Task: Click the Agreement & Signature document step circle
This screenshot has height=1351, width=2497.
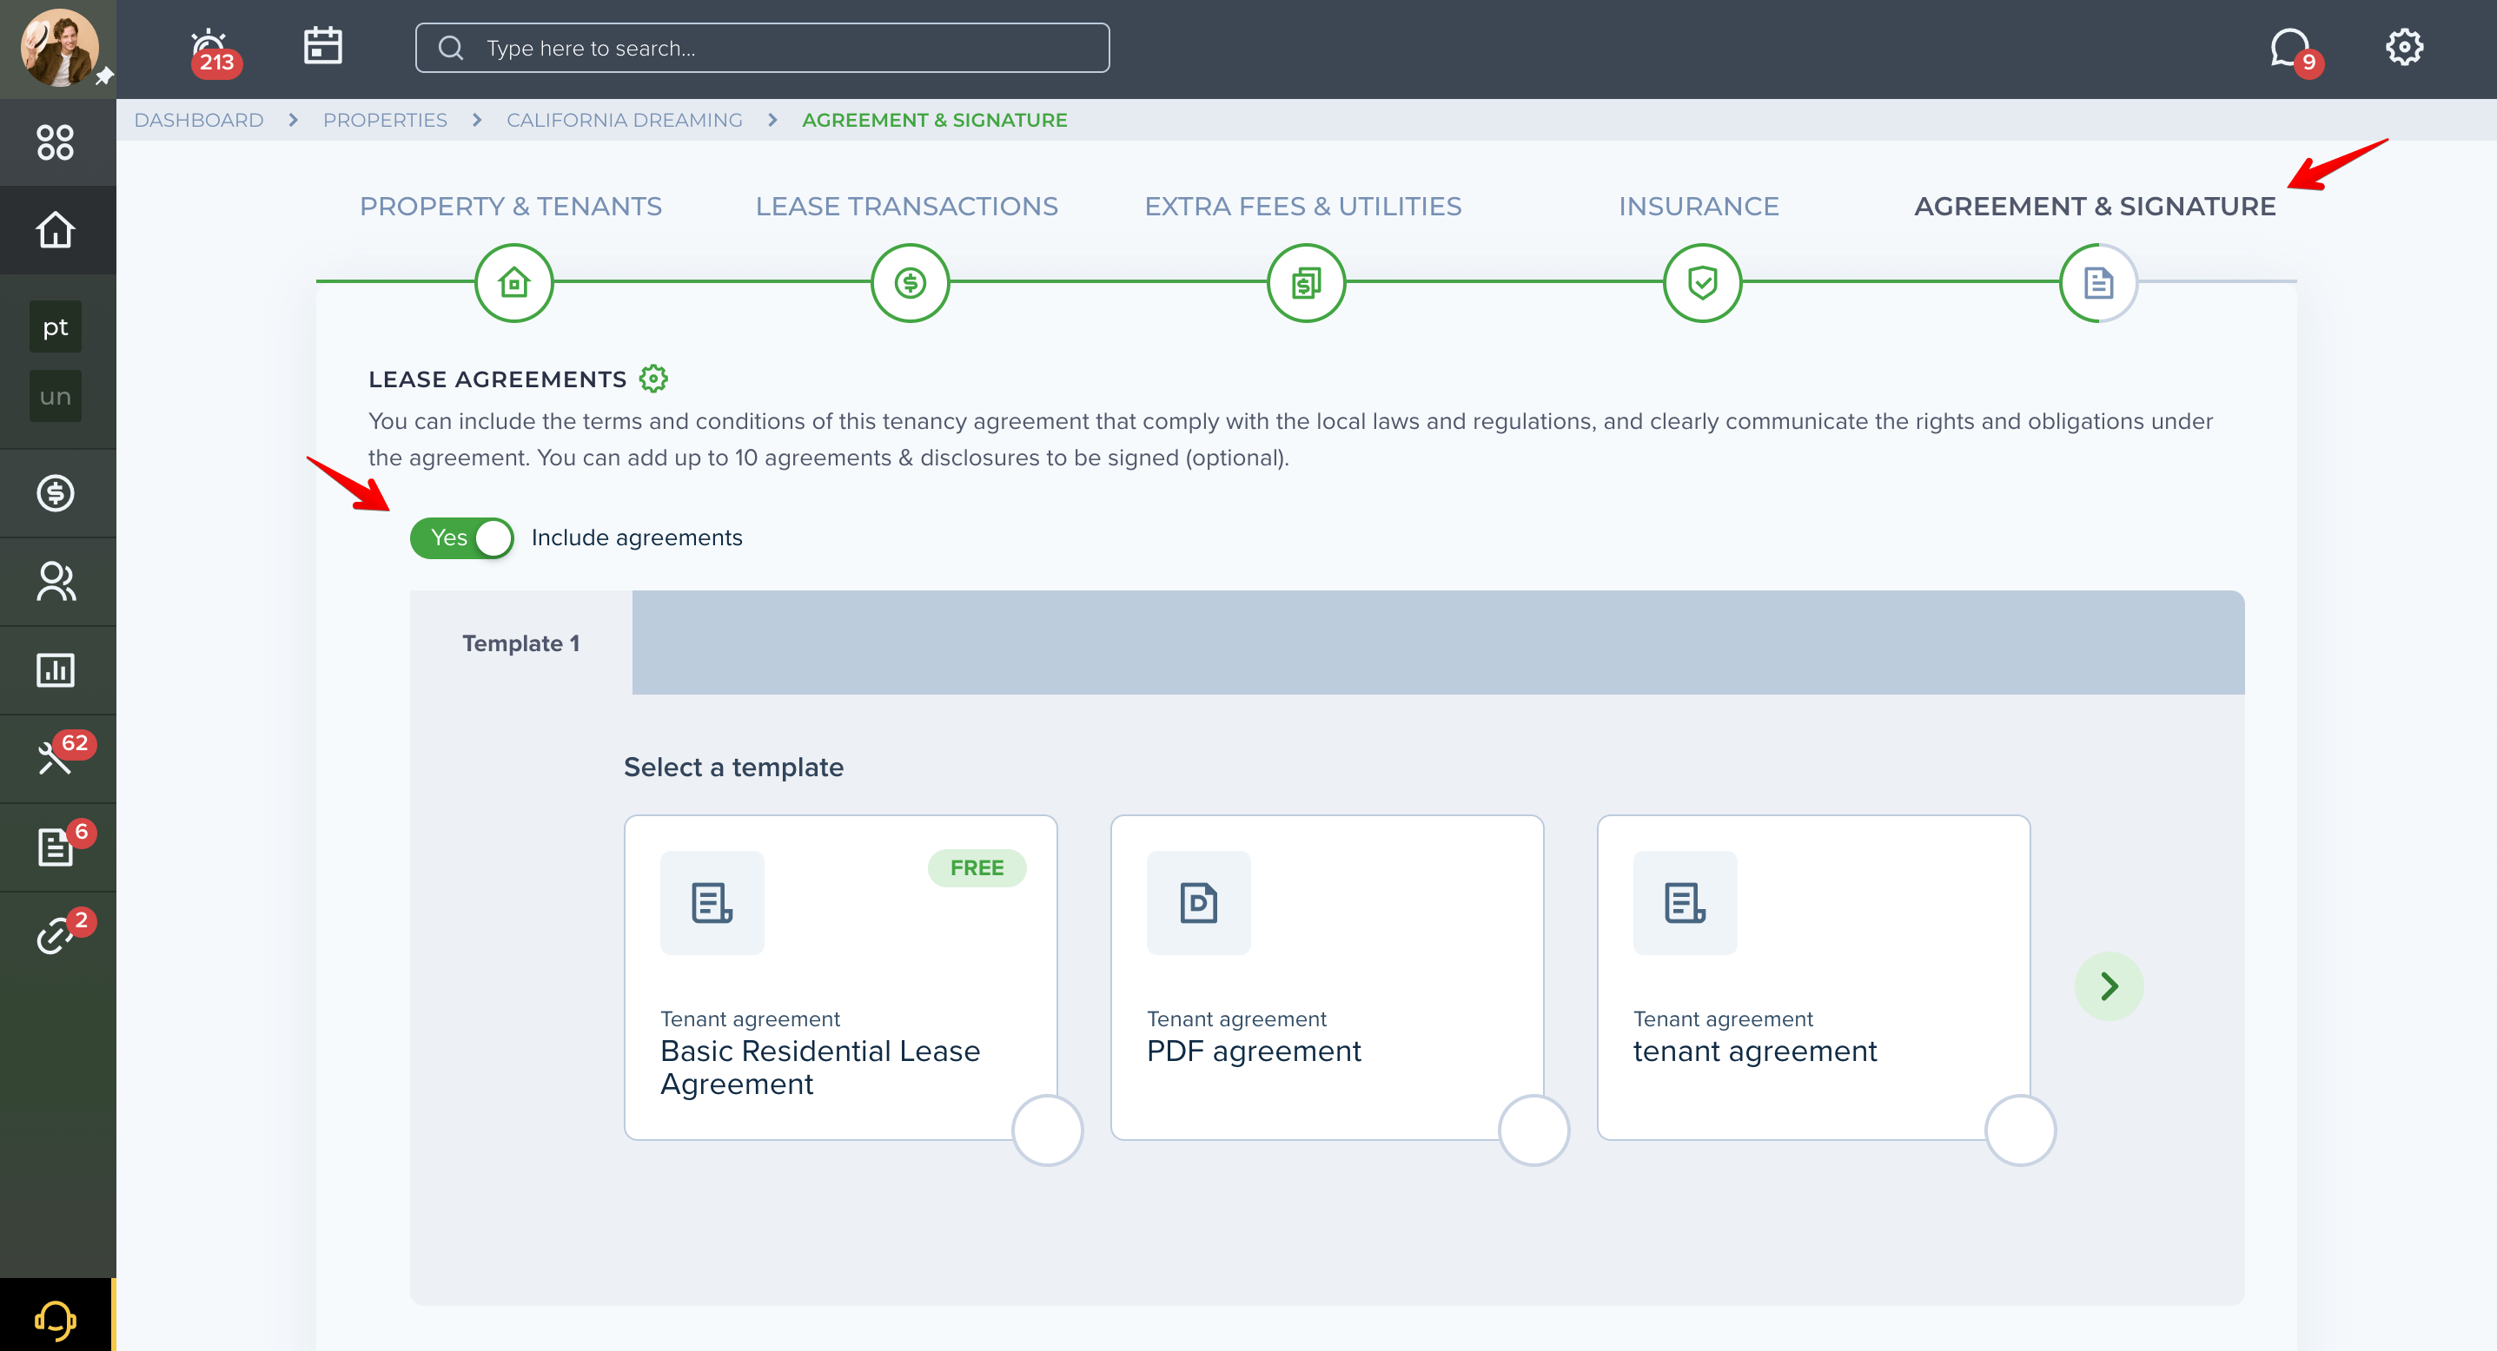Action: pyautogui.click(x=2098, y=283)
